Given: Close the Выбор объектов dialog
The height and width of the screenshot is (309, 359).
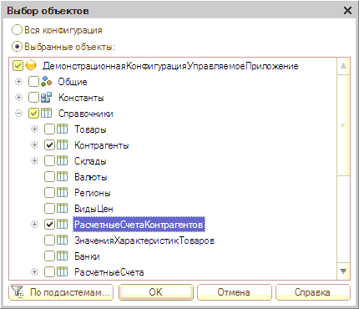Looking at the screenshot, I should [347, 11].
